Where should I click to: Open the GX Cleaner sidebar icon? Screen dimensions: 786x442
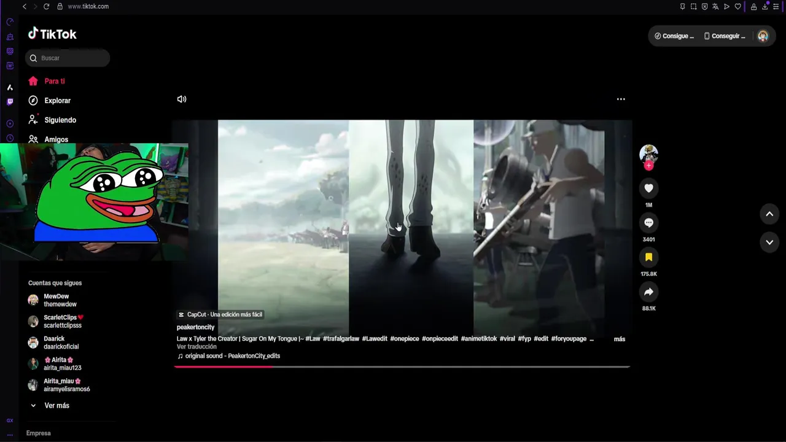pos(10,37)
